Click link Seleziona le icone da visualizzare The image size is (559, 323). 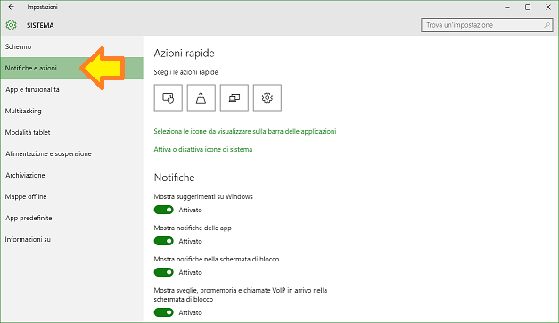pos(245,131)
